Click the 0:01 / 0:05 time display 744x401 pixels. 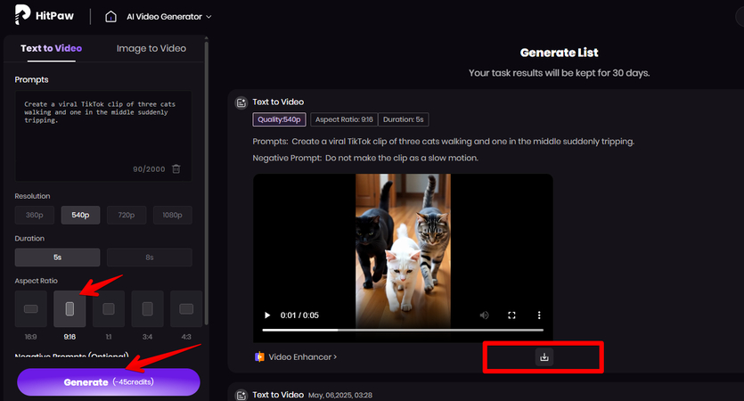tap(299, 315)
